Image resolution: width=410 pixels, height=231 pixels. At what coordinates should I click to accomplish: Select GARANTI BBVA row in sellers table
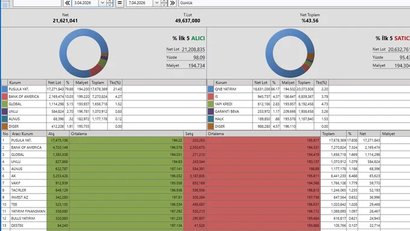[309, 112]
